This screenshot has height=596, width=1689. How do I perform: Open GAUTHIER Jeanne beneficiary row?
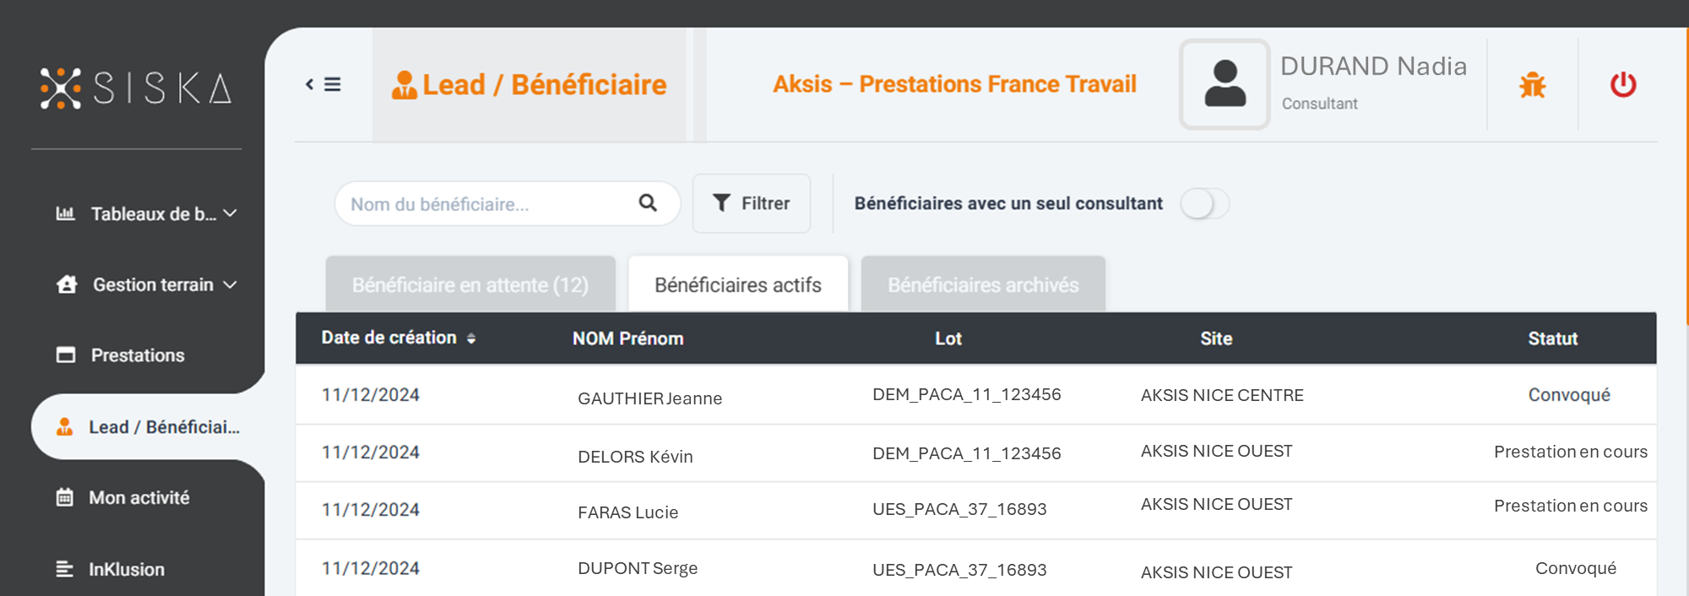(975, 395)
